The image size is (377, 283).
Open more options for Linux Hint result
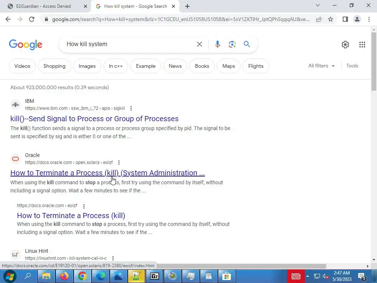point(113,258)
